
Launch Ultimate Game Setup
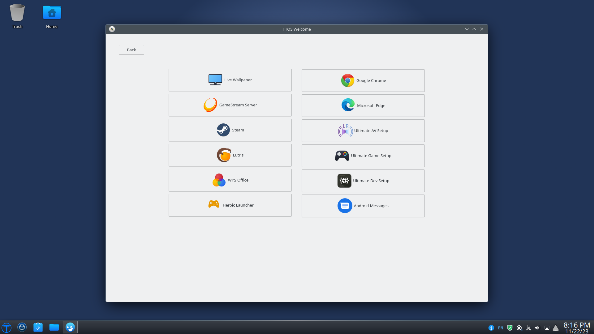coord(363,156)
